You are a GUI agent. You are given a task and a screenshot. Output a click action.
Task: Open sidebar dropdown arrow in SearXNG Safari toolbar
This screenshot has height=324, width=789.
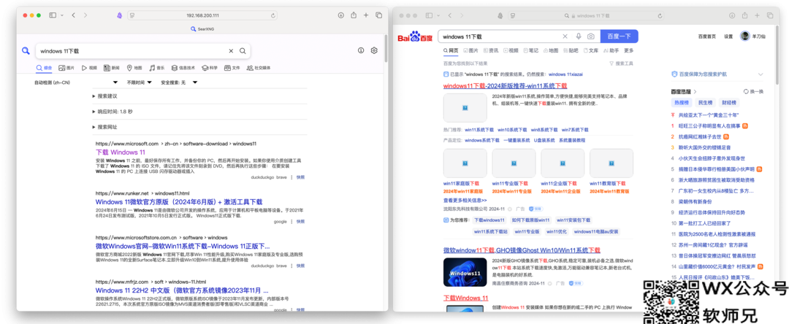pyautogui.click(x=62, y=15)
